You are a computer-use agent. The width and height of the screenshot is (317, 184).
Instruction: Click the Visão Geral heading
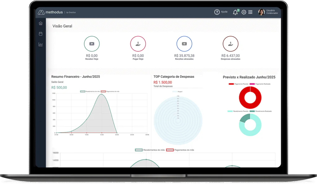[62, 26]
